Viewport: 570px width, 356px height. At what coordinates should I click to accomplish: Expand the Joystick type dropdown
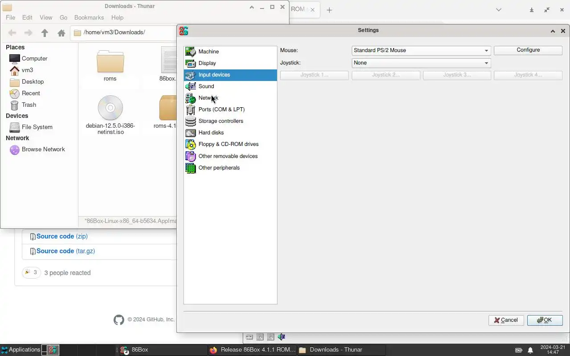coord(421,63)
